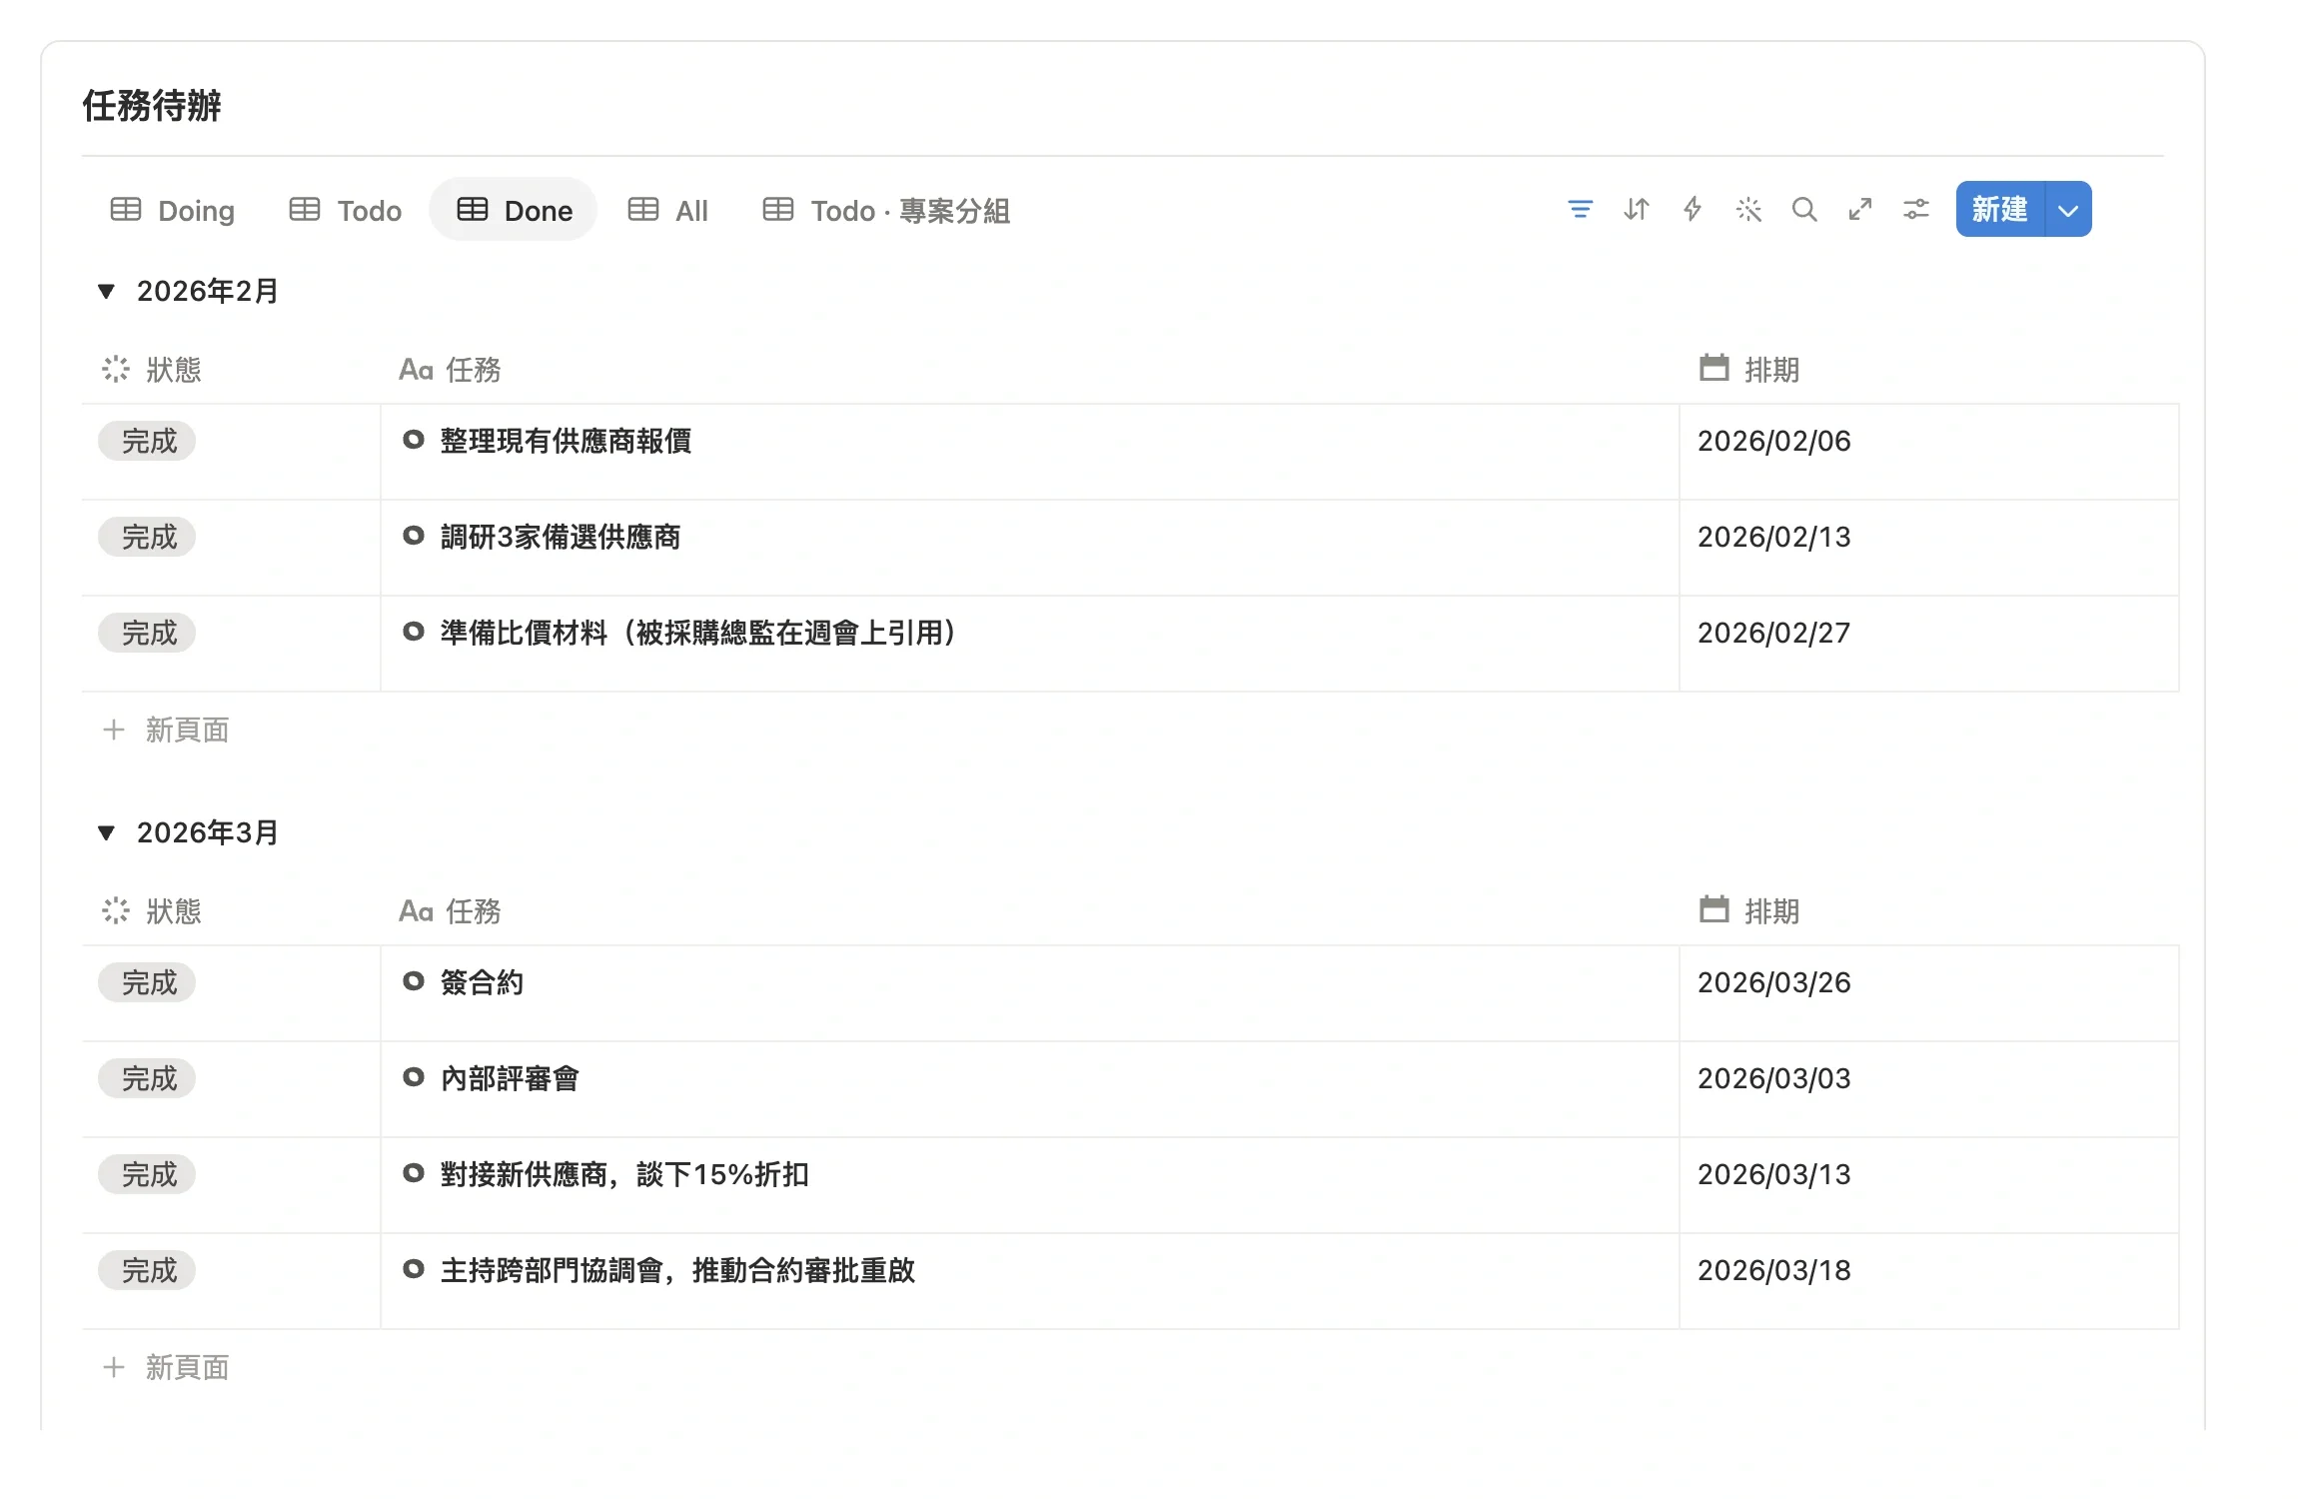Click the calendar icon in March 排期 header
This screenshot has height=1499, width=2298.
point(1715,909)
